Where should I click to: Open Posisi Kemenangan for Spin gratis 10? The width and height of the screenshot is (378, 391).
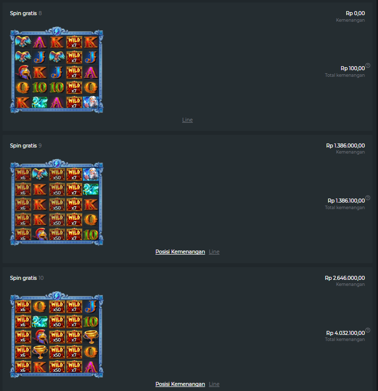[180, 384]
